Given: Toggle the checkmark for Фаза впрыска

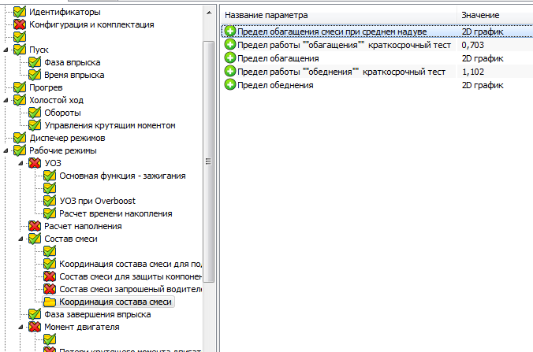Looking at the screenshot, I should 35,62.
